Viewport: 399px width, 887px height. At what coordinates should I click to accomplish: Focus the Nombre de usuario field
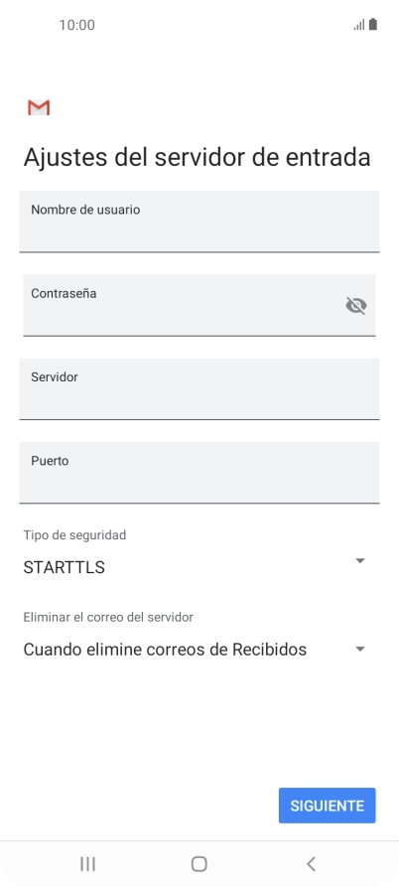(x=199, y=222)
